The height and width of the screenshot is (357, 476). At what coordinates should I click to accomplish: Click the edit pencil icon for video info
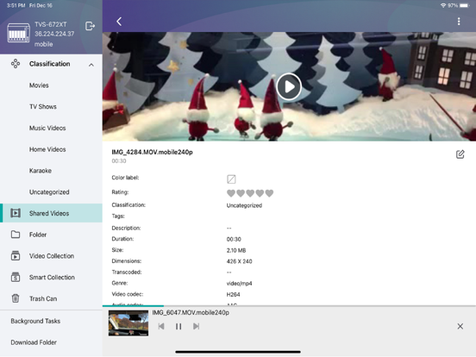coord(460,154)
